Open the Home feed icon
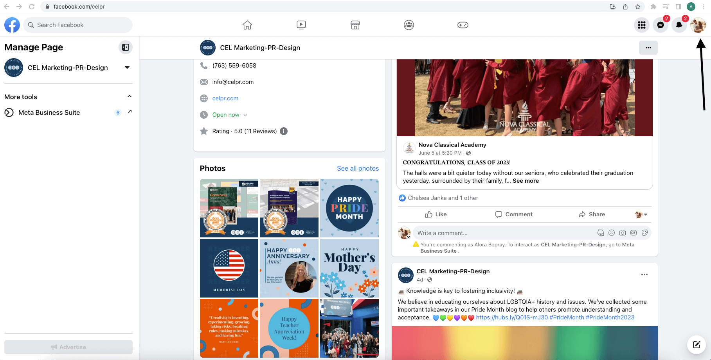Image resolution: width=711 pixels, height=360 pixels. coord(247,25)
